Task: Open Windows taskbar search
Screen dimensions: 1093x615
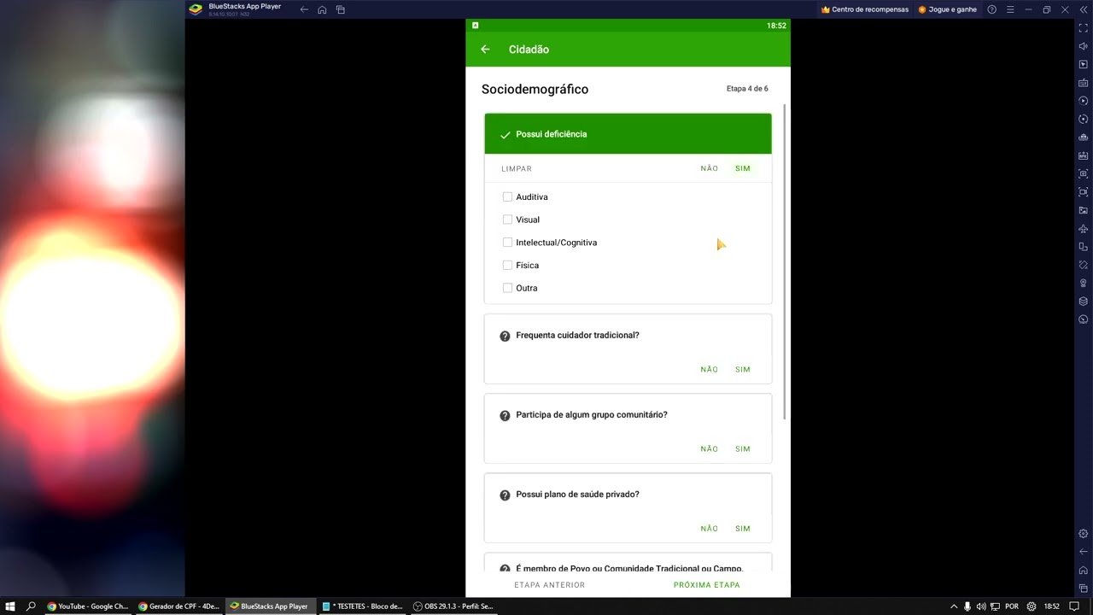Action: tap(32, 606)
